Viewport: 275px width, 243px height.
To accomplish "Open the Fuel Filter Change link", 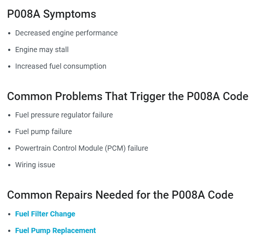I will (x=45, y=214).
